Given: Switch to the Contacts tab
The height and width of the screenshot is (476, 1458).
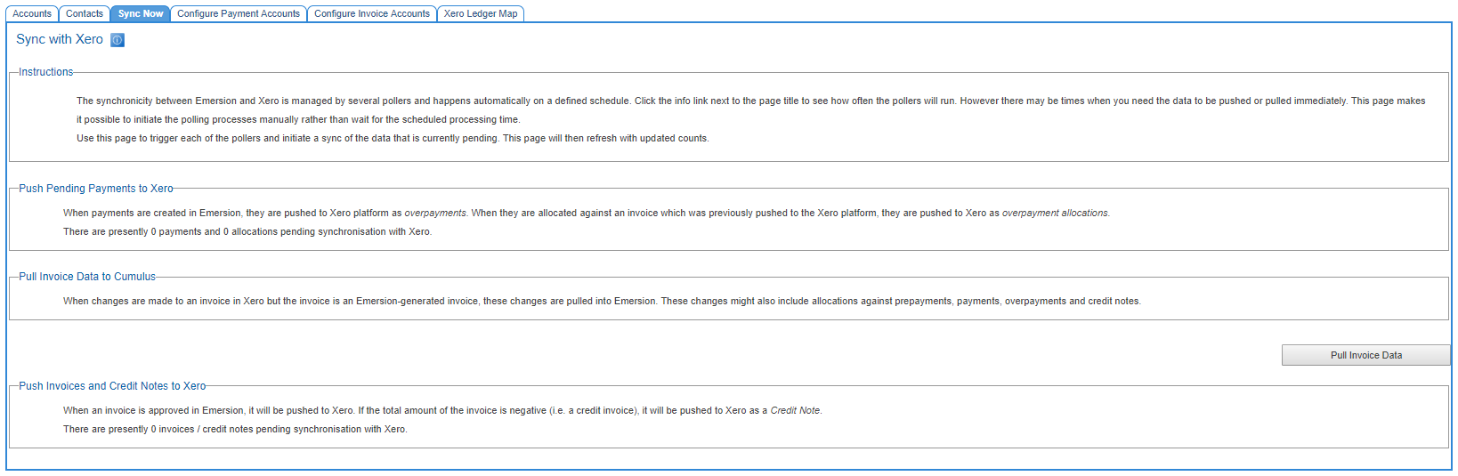Looking at the screenshot, I should point(85,14).
